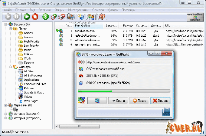
Task: Click the По... column header
Action: [x=69, y=26]
